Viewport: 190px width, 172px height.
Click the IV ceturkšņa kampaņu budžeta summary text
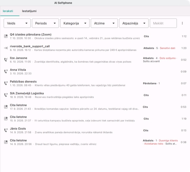coord(85,120)
